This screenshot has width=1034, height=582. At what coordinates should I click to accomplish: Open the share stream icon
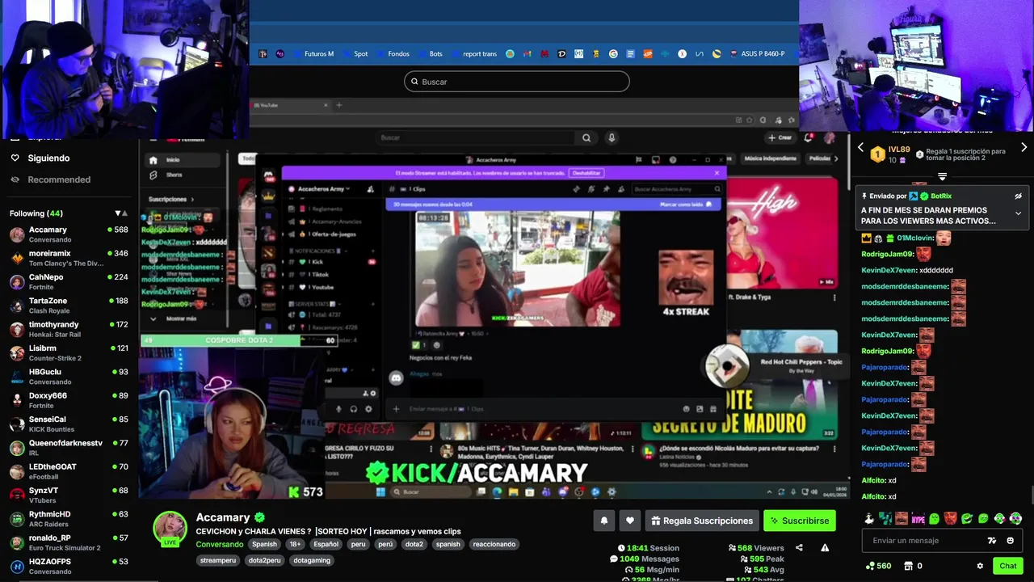(799, 547)
